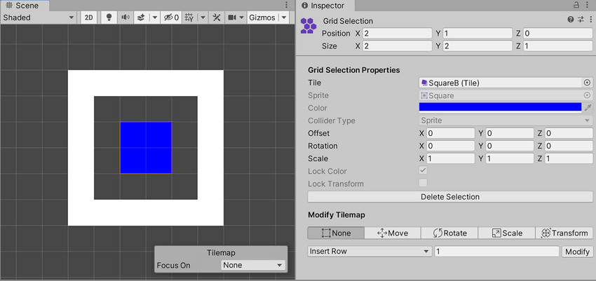Click the scene grid visibility icon
The width and height of the screenshot is (596, 281).
tap(189, 18)
